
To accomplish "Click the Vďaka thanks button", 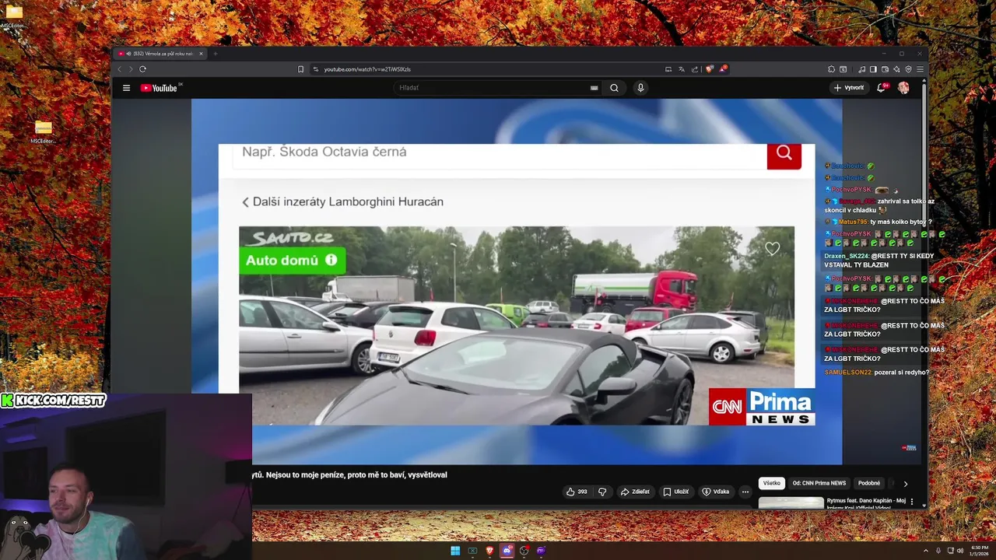I will 716,492.
